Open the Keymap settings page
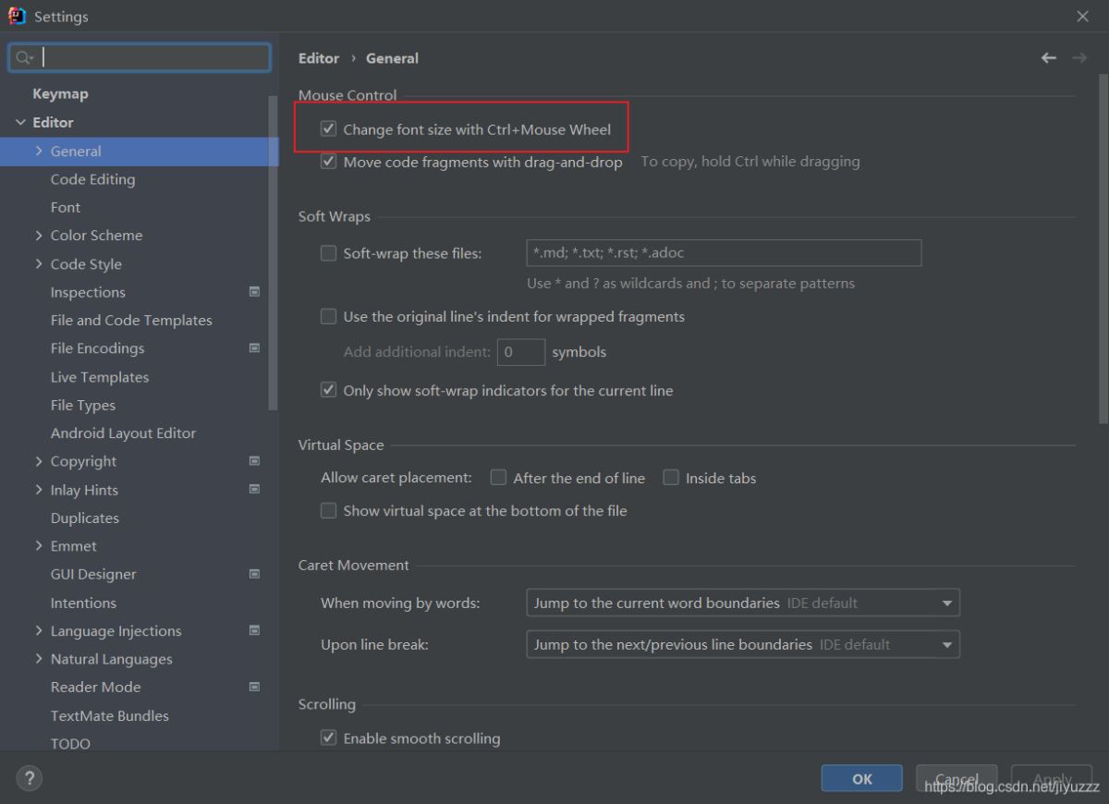The image size is (1109, 804). click(60, 94)
